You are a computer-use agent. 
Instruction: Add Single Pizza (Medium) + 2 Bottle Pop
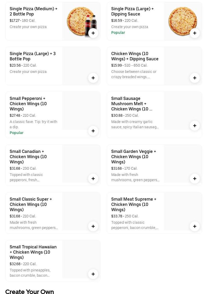point(93,33)
